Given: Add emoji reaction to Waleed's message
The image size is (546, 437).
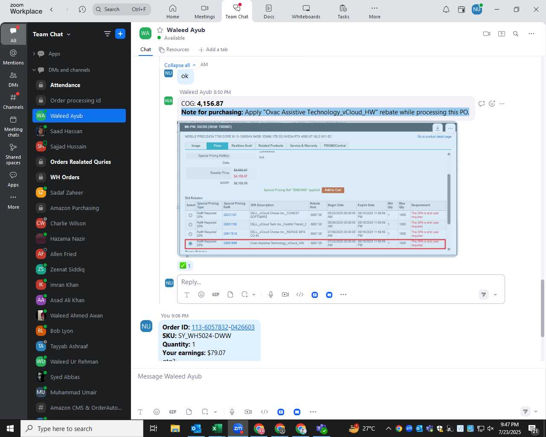Looking at the screenshot, I should (x=492, y=104).
